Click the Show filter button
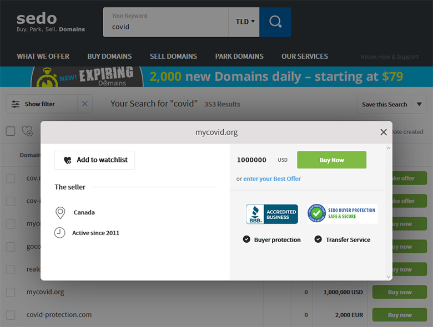Image resolution: width=433 pixels, height=327 pixels. (x=42, y=104)
